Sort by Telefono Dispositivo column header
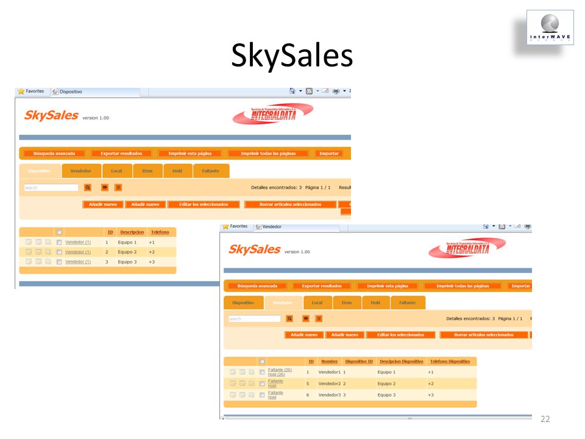The image size is (585, 439). pos(450,362)
